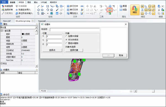
Task: Select the rectangle drawing tool
Action: click(48, 6)
